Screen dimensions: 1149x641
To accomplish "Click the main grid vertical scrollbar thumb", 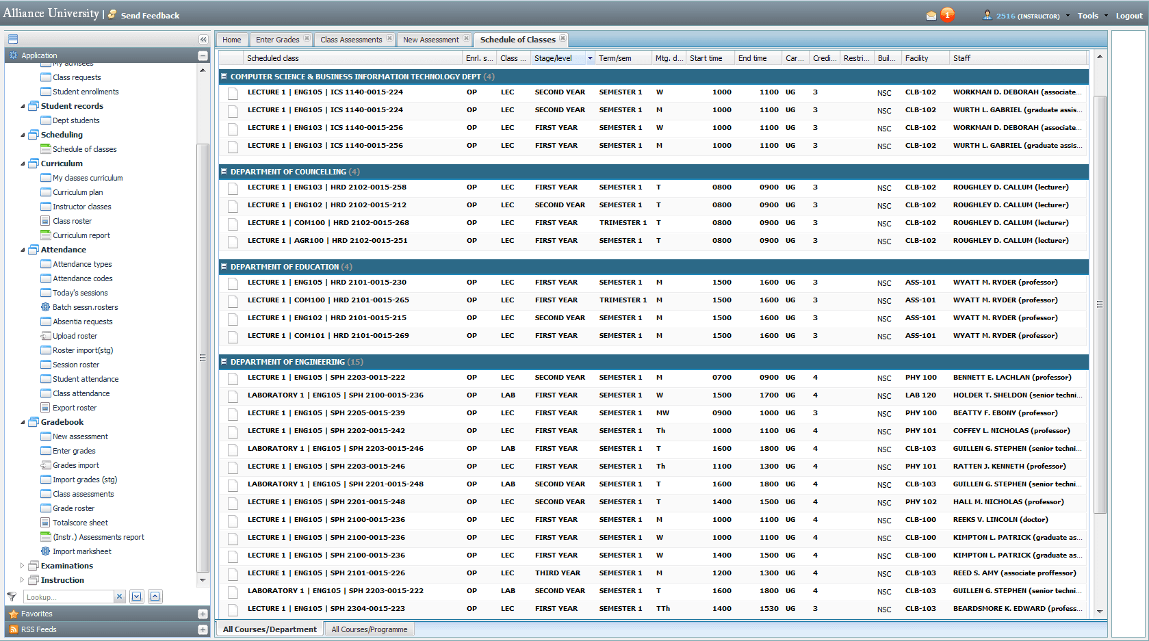I will pos(1100,304).
